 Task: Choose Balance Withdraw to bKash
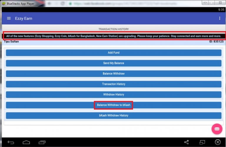pyautogui.click(x=114, y=105)
